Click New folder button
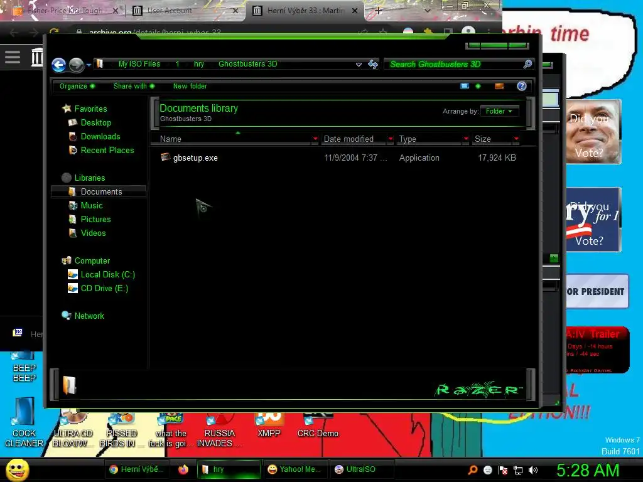Viewport: 643px width, 482px height. 190,86
